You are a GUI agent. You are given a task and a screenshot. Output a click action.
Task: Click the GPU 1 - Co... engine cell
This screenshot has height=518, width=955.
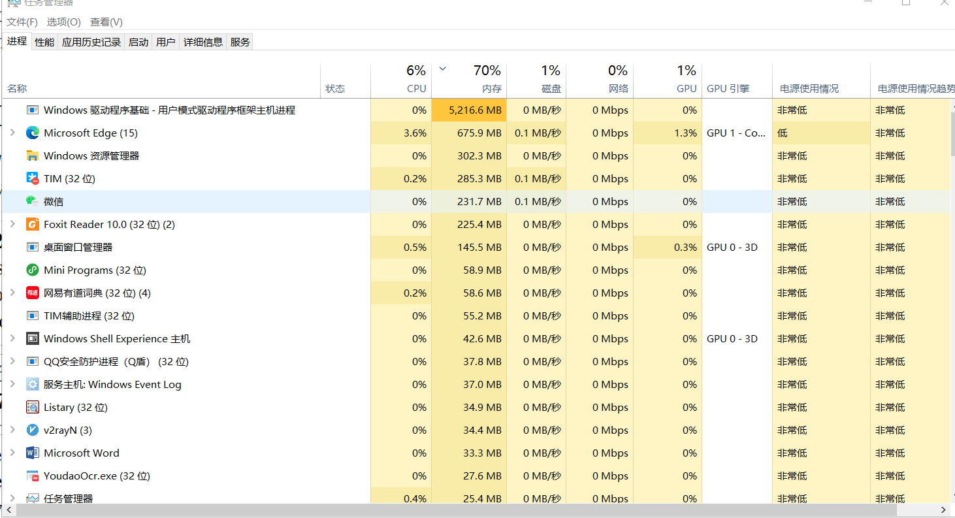tap(736, 133)
